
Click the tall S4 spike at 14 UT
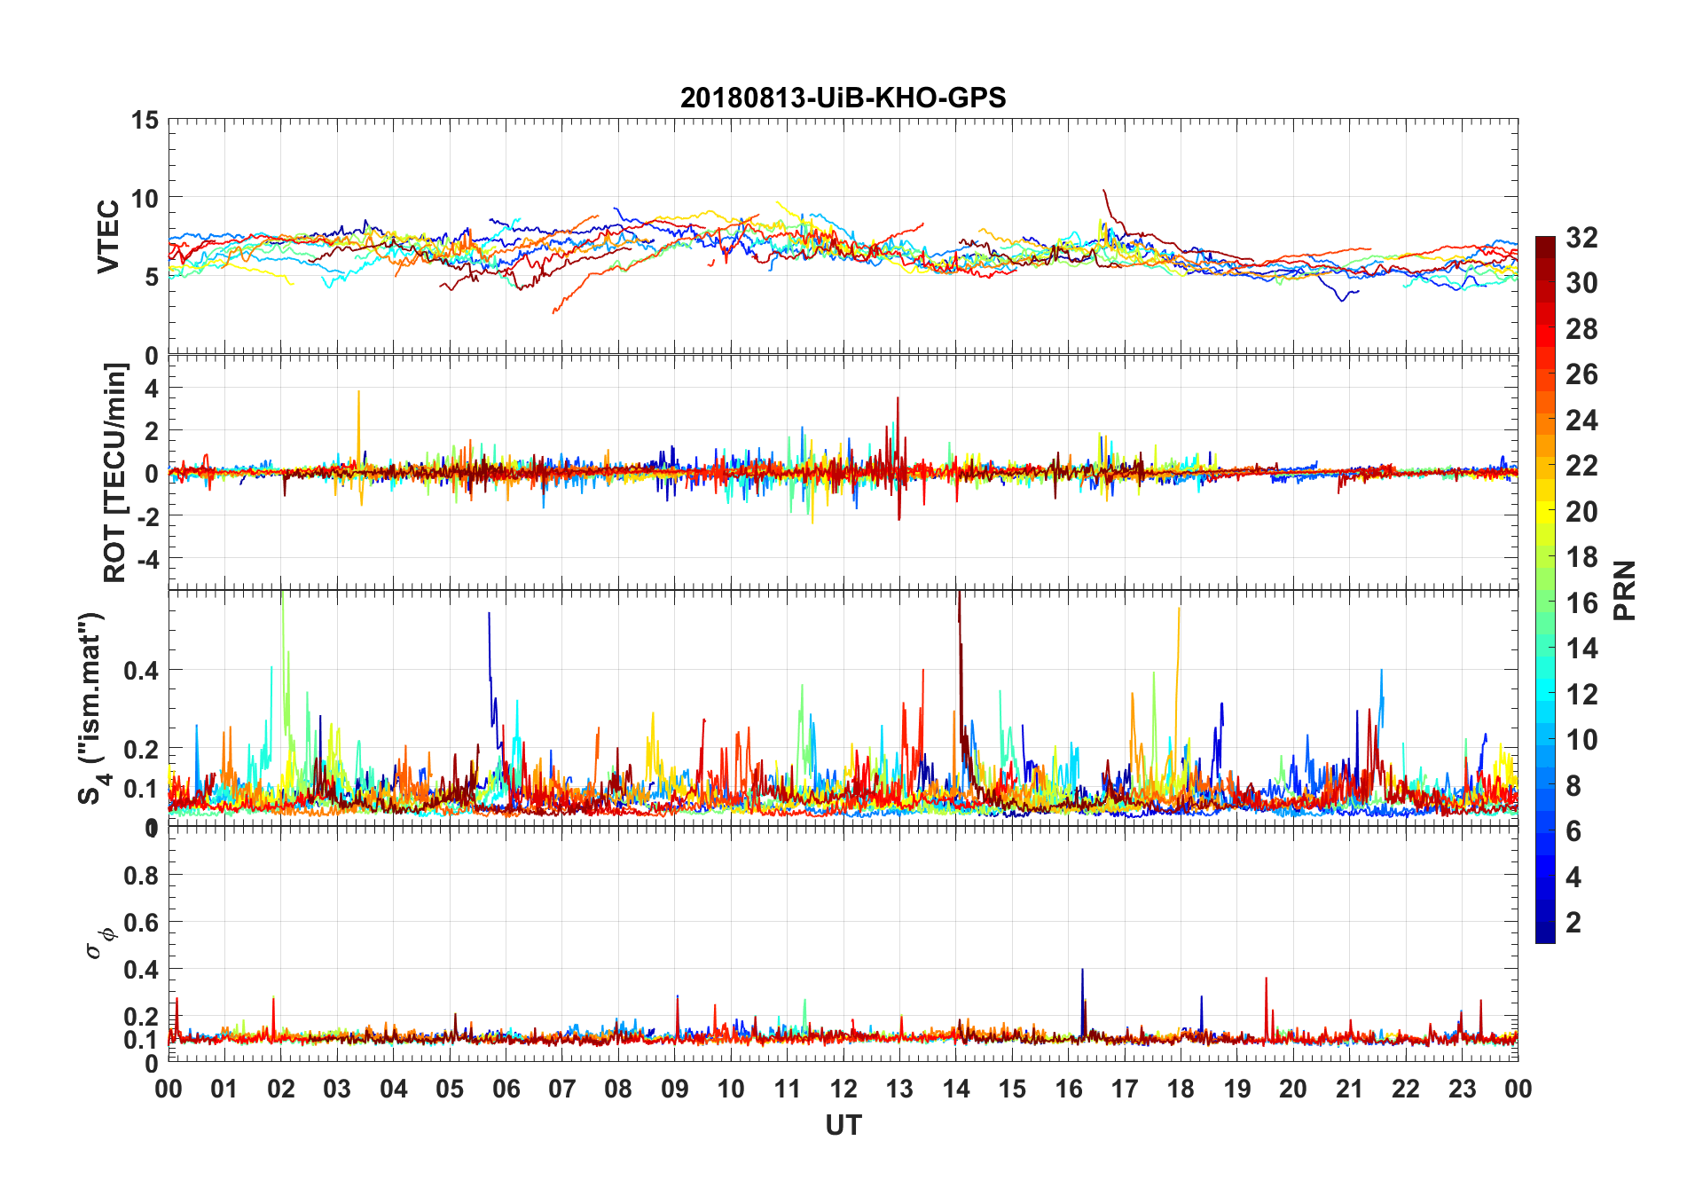coord(960,674)
